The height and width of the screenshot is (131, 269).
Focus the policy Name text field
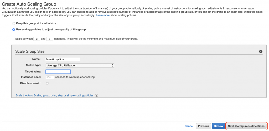63,59
